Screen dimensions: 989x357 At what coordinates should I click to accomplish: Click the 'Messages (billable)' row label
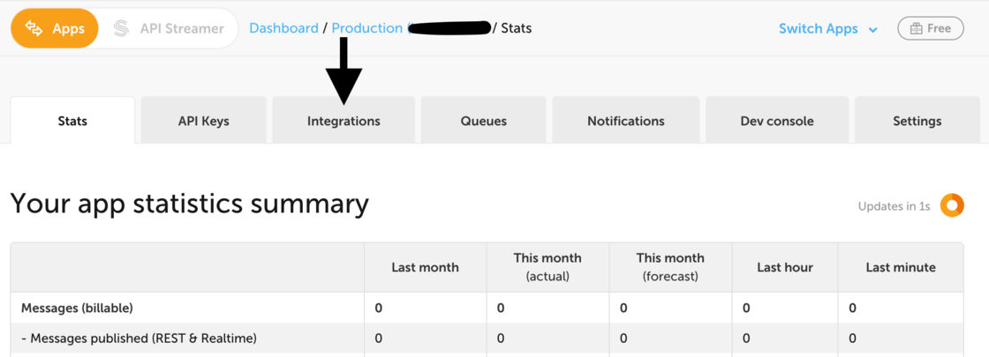(77, 308)
